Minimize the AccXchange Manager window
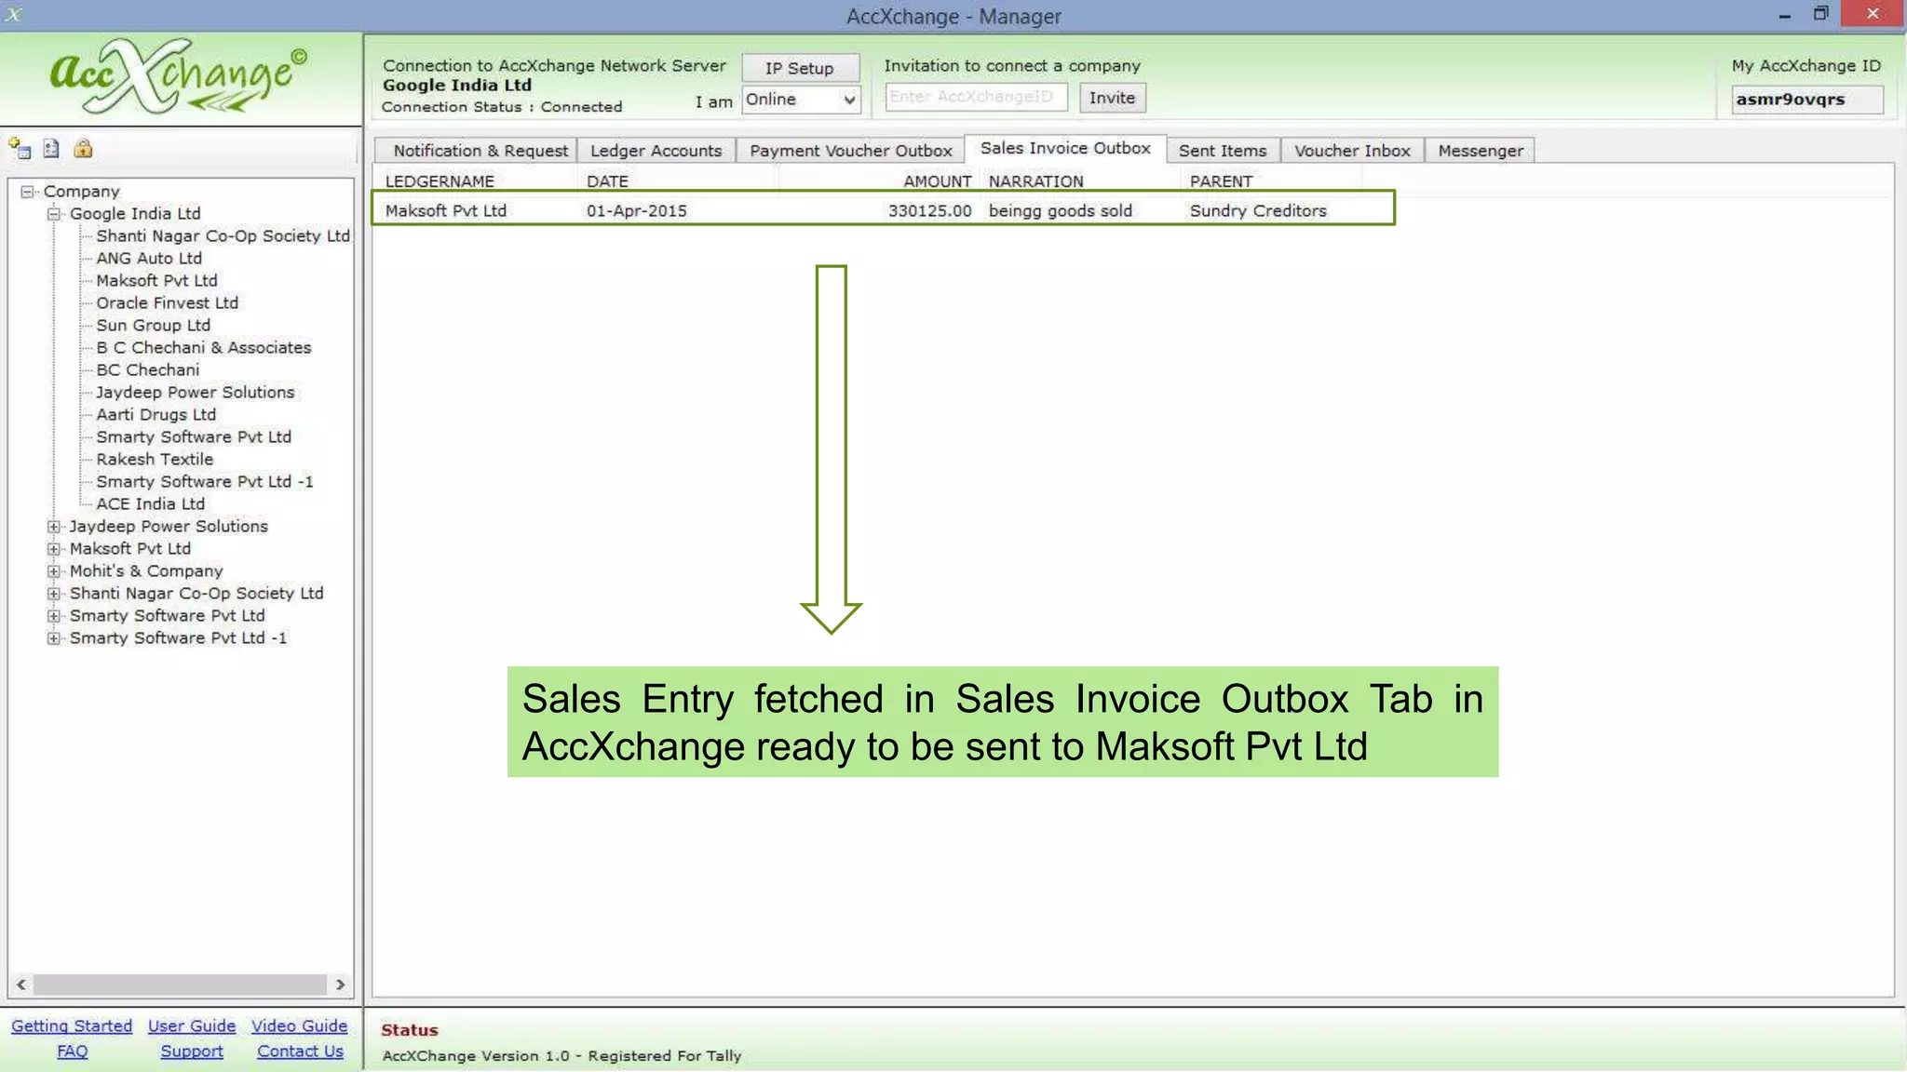The height and width of the screenshot is (1072, 1907). (x=1784, y=15)
